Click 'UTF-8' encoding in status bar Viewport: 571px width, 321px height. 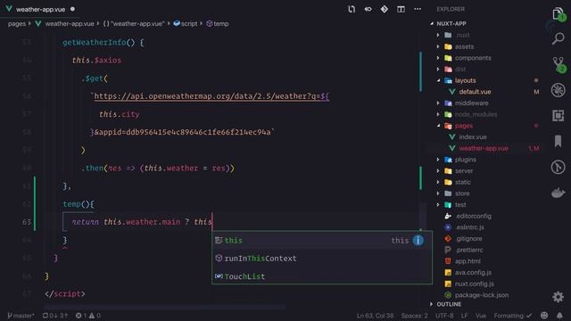click(x=444, y=316)
